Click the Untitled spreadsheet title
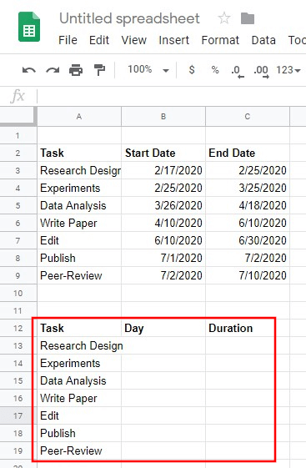Screen dimensions: 306x468 pyautogui.click(x=129, y=18)
